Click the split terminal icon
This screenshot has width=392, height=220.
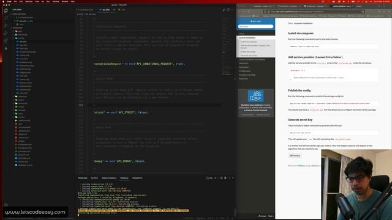(x=221, y=178)
